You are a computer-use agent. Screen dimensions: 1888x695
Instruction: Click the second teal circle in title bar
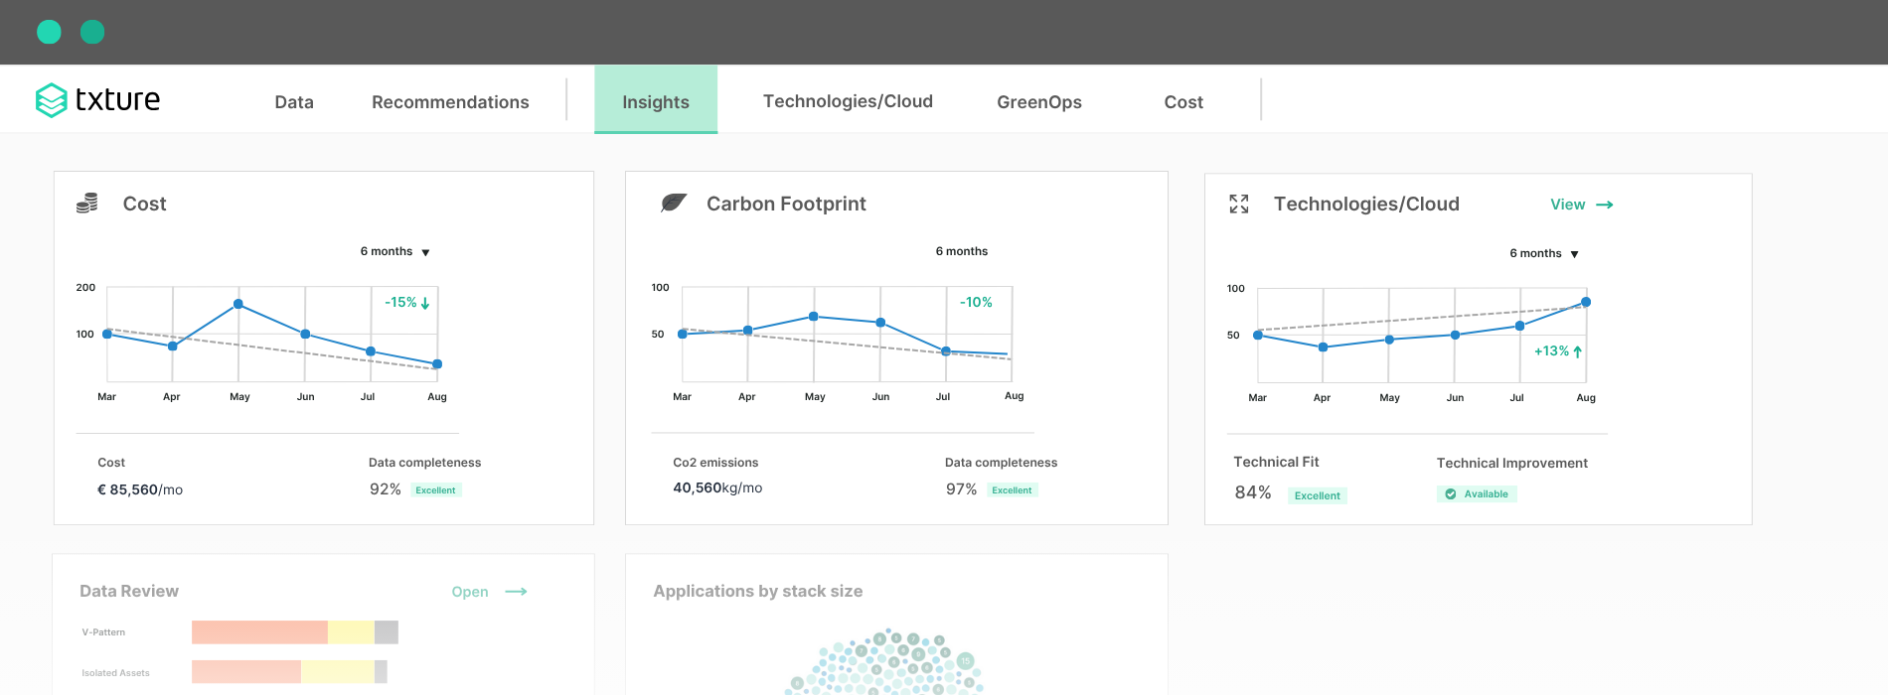[92, 32]
